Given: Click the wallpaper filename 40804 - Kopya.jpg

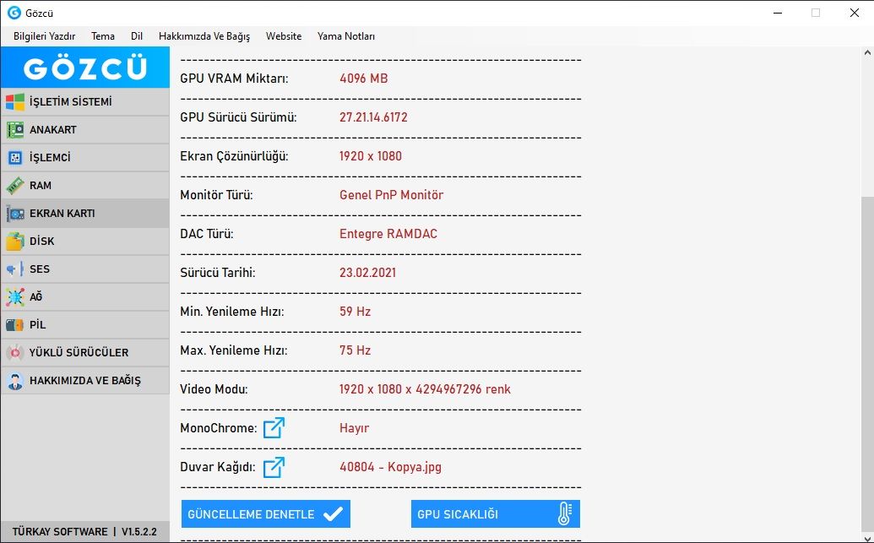Looking at the screenshot, I should (x=390, y=467).
